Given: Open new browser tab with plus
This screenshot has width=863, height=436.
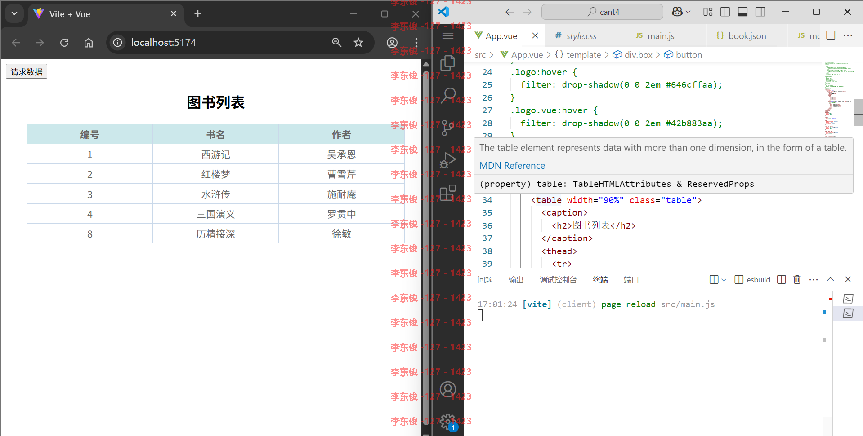Looking at the screenshot, I should coord(198,13).
